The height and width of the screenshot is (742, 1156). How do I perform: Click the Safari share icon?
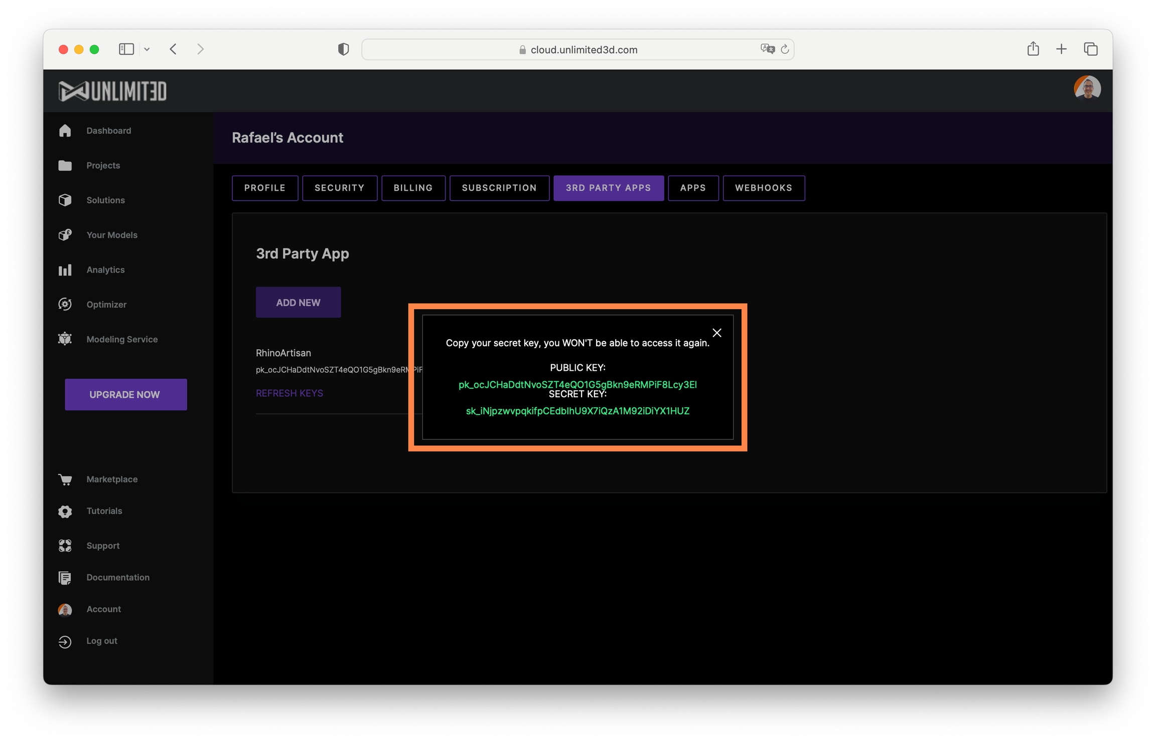point(1033,49)
